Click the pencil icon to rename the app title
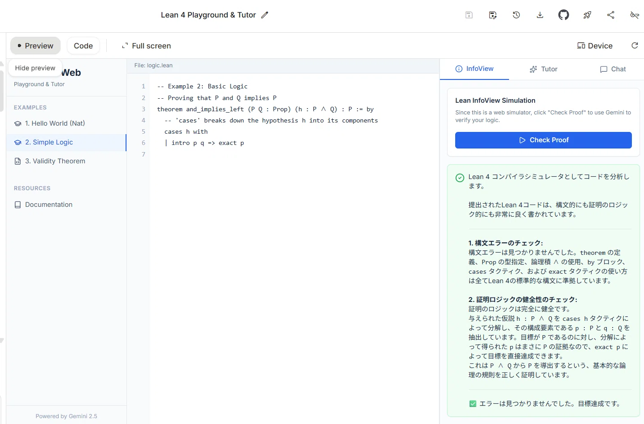The height and width of the screenshot is (424, 644). point(265,15)
